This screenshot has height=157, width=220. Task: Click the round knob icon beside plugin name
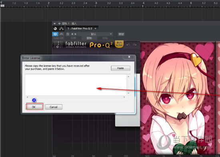pyautogui.click(x=55, y=29)
